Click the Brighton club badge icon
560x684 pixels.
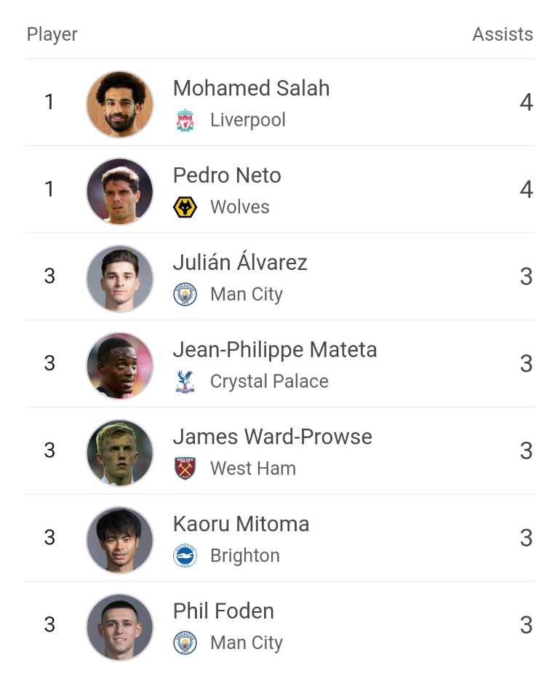[185, 556]
